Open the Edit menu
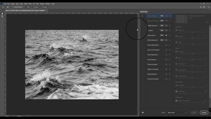 8,4
